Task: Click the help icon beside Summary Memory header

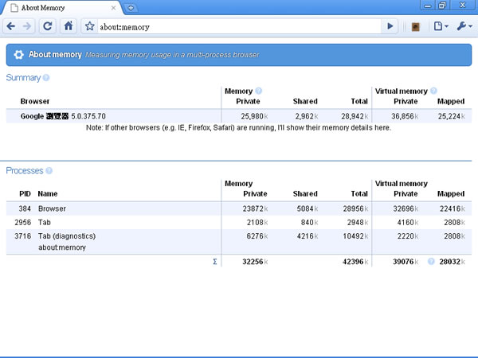Action: (258, 91)
